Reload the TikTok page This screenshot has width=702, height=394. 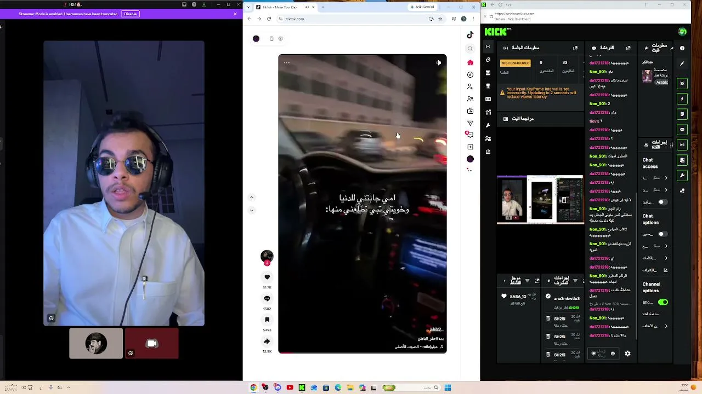coord(269,19)
